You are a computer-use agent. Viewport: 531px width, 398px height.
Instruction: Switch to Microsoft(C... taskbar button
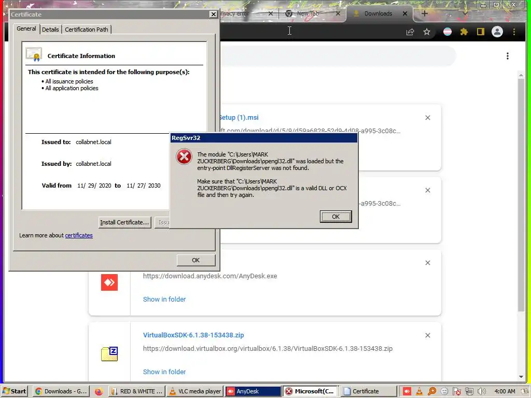click(311, 391)
